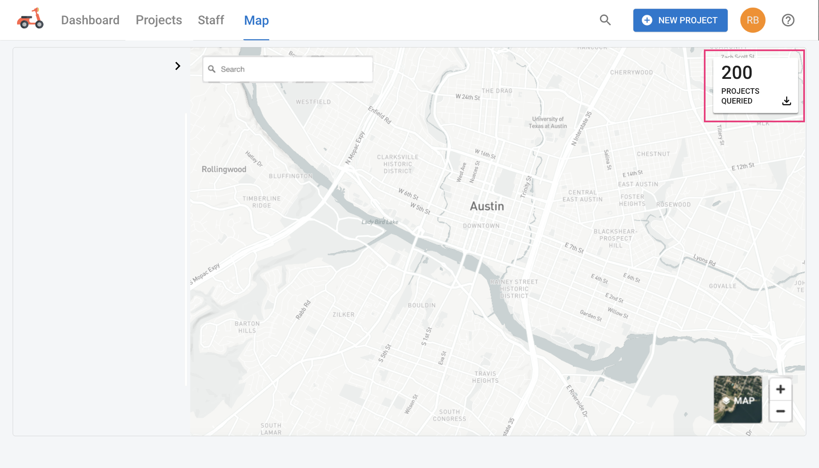Open the RB user avatar menu
This screenshot has height=468, width=819.
tap(752, 20)
